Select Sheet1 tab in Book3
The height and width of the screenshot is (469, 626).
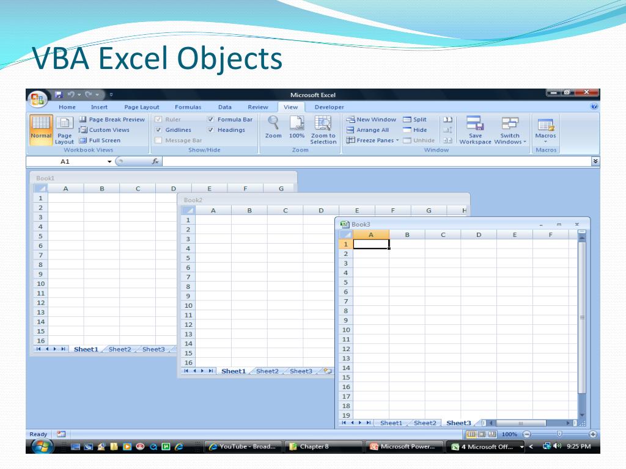[391, 423]
